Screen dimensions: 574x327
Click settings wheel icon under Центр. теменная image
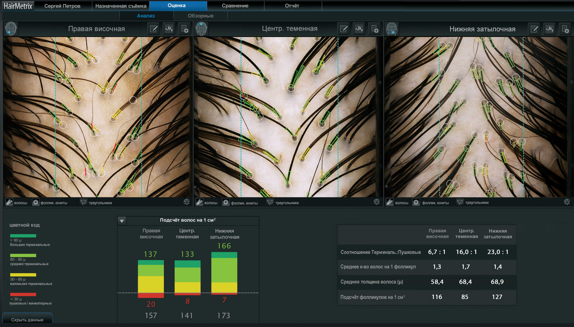[377, 202]
